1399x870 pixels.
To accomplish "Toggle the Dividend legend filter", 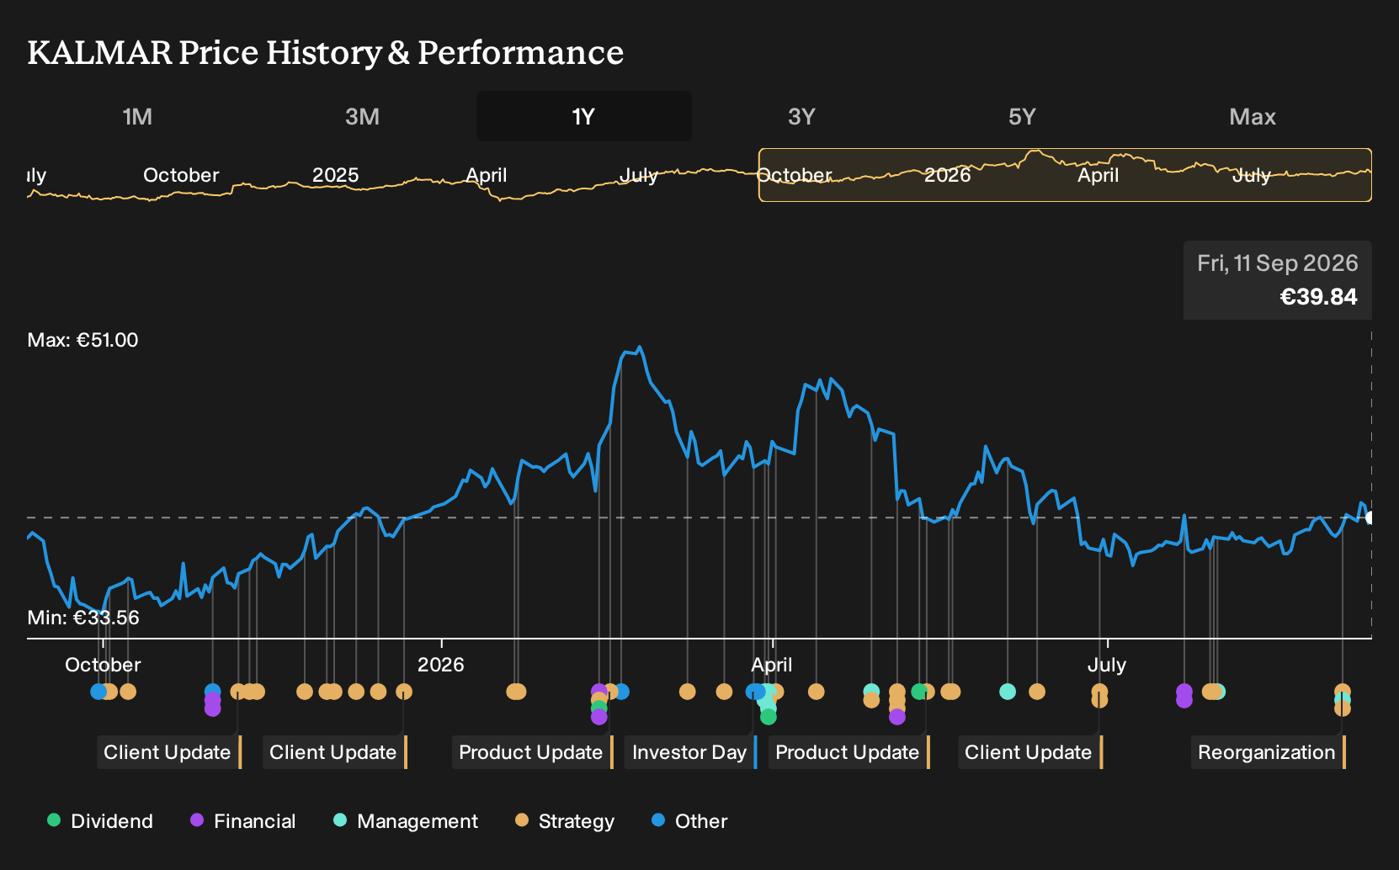I will tap(100, 821).
